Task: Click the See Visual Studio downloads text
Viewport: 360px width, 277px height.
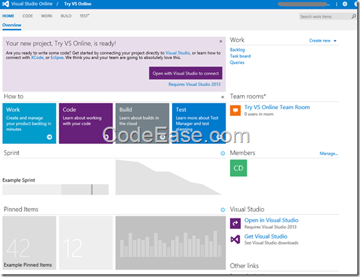Action: click(x=272, y=243)
